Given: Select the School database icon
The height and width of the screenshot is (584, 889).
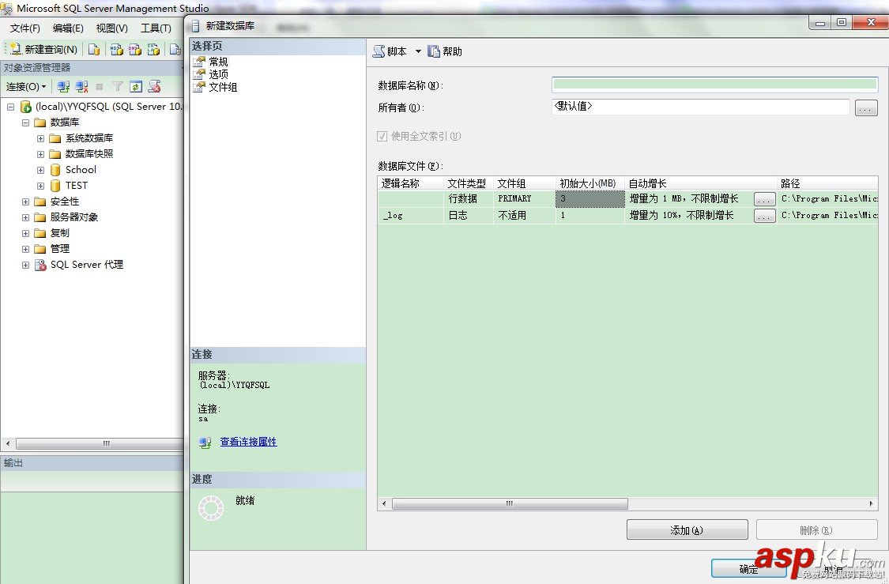Looking at the screenshot, I should tap(55, 170).
